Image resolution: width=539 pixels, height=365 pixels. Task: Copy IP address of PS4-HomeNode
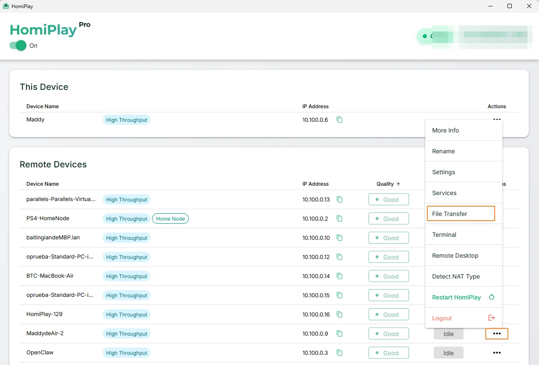tap(339, 218)
